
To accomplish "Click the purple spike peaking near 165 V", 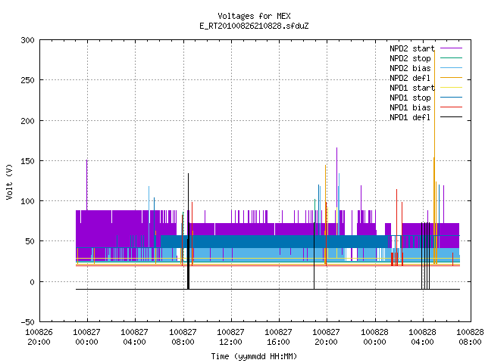I will coord(336,179).
